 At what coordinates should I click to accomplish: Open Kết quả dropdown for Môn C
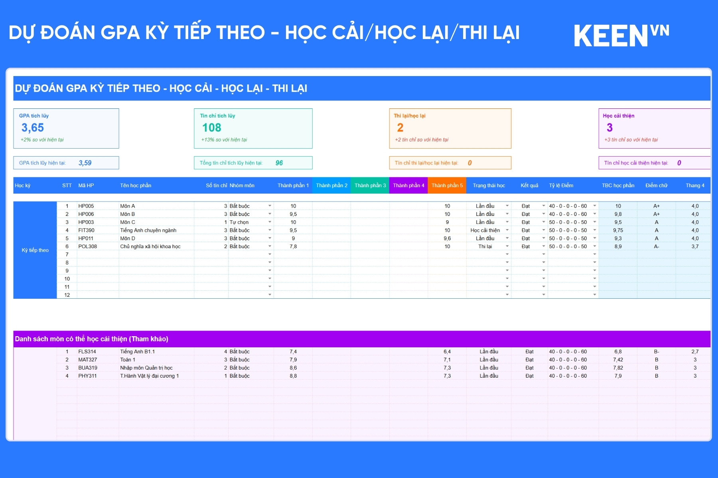543,222
